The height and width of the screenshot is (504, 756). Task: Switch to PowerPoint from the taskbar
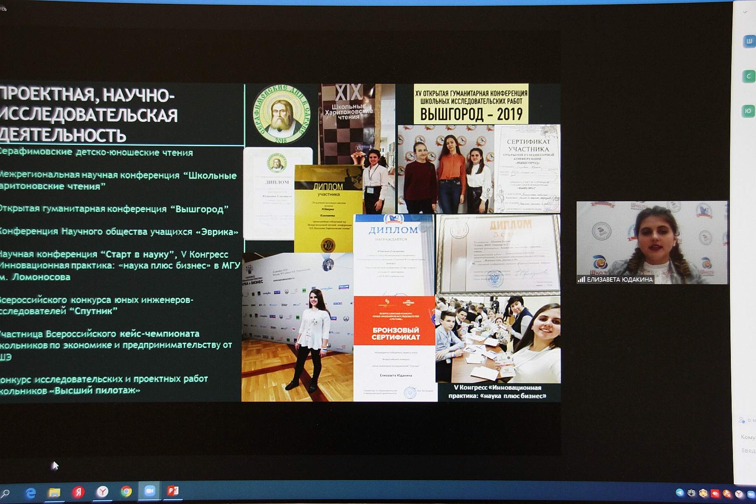pos(173,491)
